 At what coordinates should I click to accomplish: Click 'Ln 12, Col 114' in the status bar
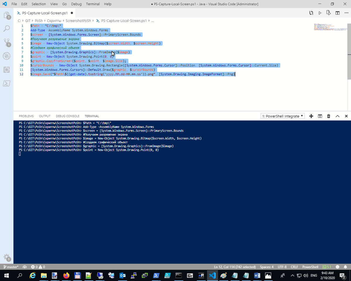235,267
